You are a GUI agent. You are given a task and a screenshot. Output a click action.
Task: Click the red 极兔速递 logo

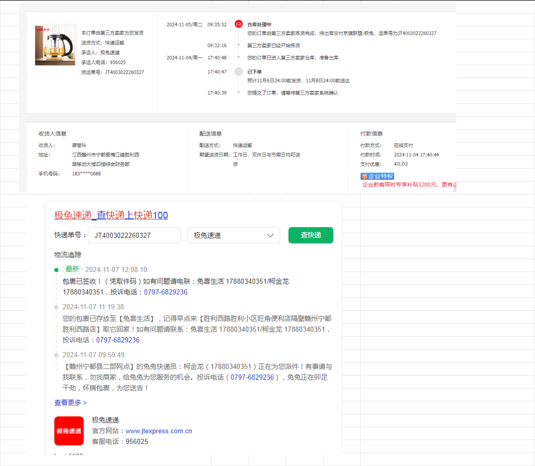(x=69, y=430)
